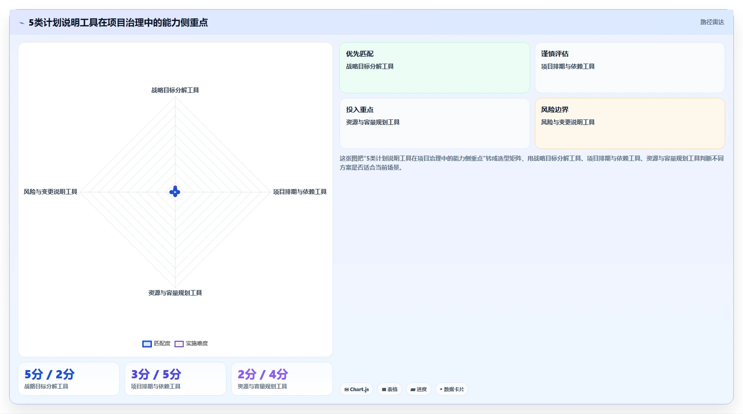Click the 项目排期与依赖工具 radar axis label
The height and width of the screenshot is (414, 743).
(x=300, y=192)
